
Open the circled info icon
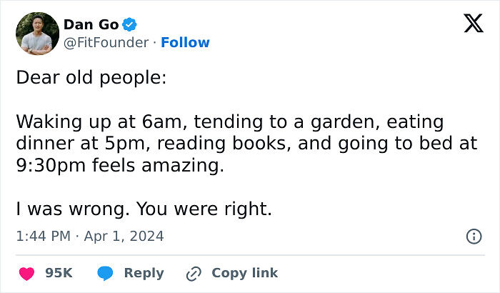coord(474,237)
